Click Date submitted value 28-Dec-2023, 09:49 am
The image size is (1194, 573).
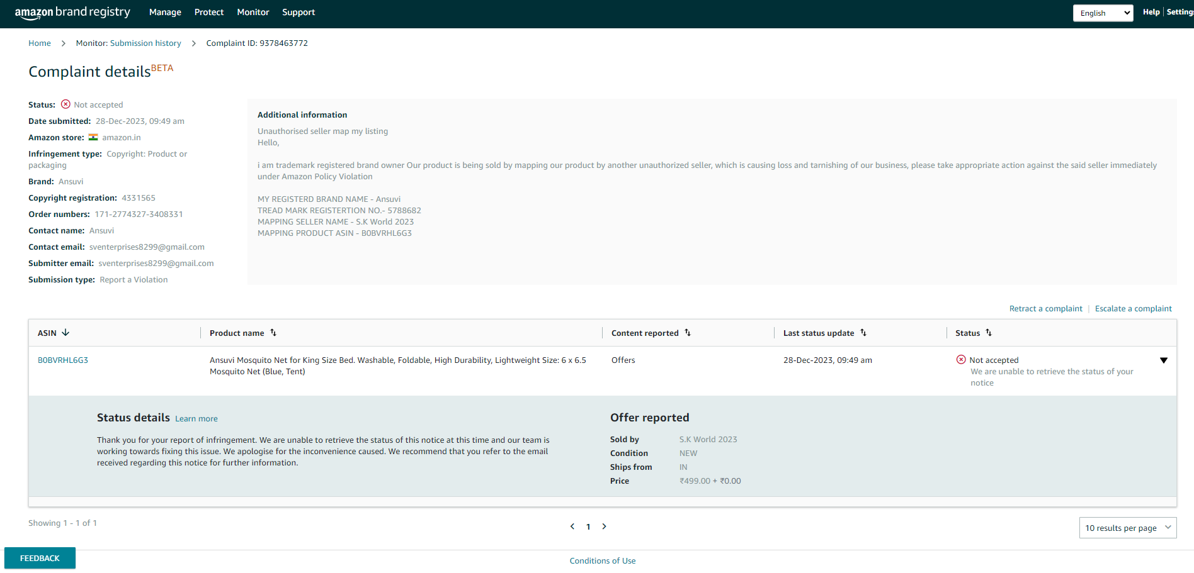(x=140, y=121)
